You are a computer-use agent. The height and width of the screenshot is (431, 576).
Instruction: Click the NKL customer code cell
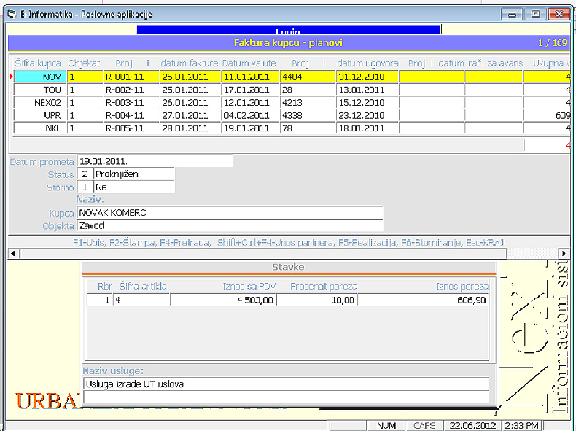click(41, 129)
